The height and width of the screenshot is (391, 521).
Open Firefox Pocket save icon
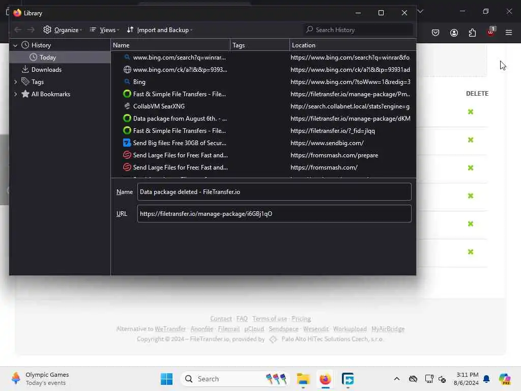(436, 33)
